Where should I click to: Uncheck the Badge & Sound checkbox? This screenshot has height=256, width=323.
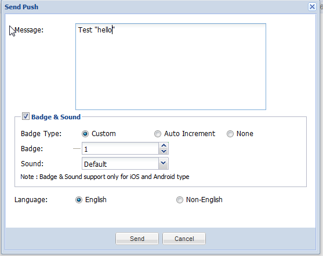(x=26, y=116)
